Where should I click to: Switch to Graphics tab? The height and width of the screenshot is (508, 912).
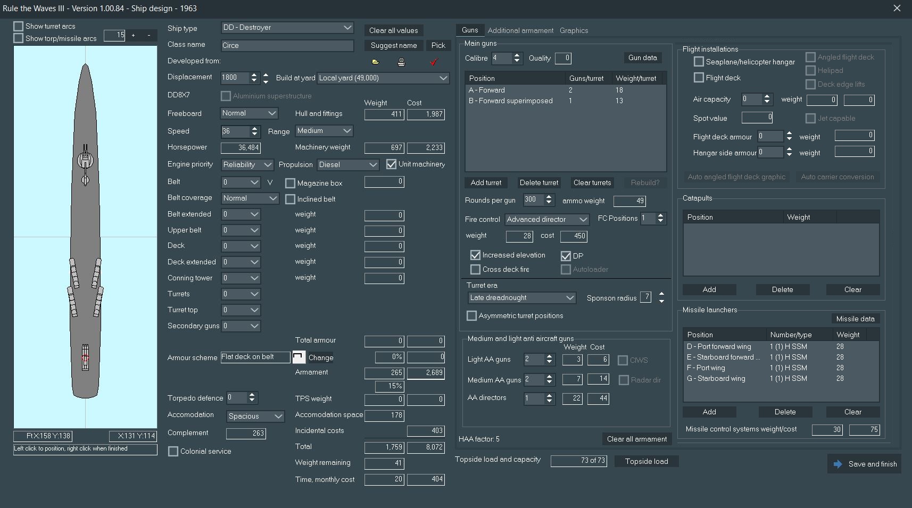(x=574, y=30)
